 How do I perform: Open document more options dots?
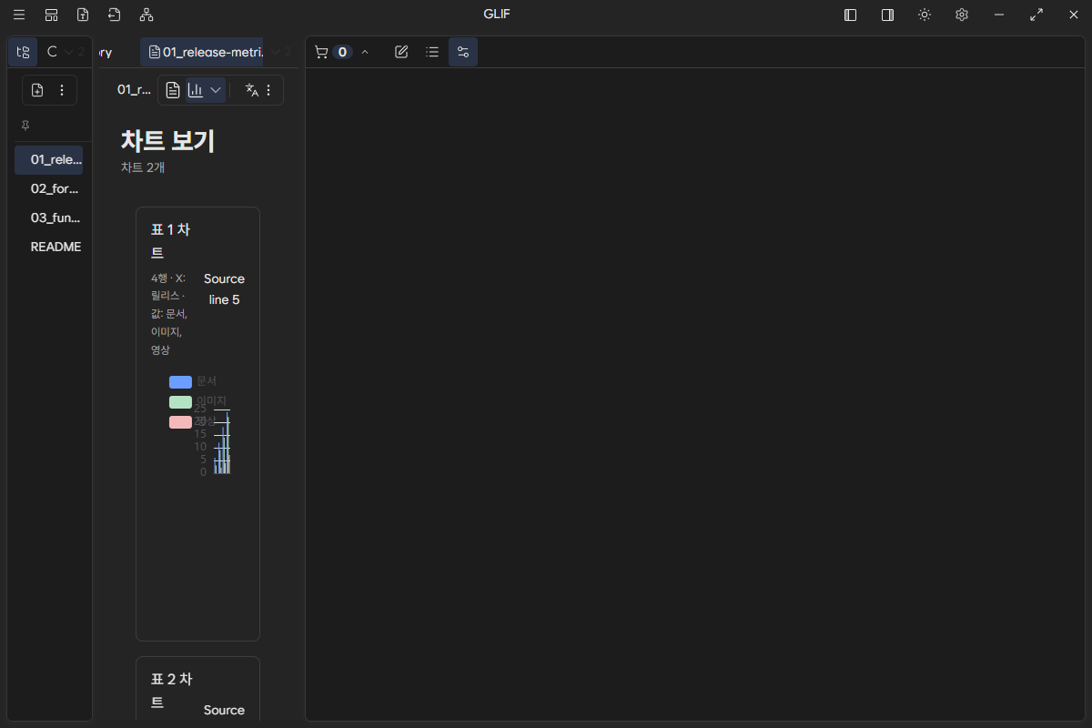coord(268,90)
